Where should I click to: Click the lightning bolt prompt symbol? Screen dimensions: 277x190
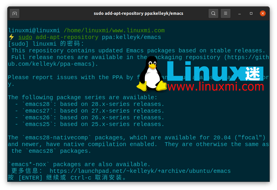coord(12,37)
